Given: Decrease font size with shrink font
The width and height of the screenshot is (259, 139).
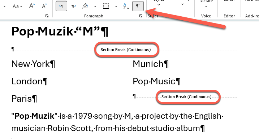Looking at the screenshot, I should point(44,6).
